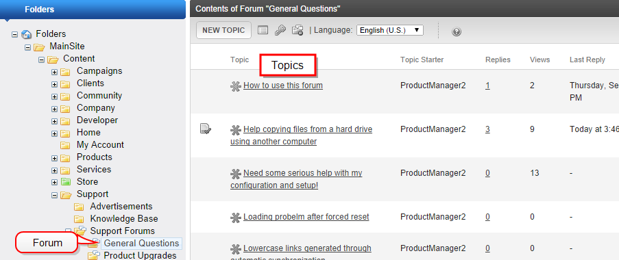Screen dimensions: 619x260
Task: Open the How to use this forum topic
Action: coord(283,86)
